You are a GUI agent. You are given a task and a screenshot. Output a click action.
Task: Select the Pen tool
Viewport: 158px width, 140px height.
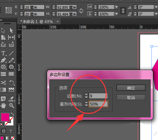(x=3, y=60)
